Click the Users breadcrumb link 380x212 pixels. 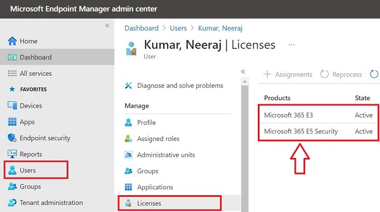[178, 29]
